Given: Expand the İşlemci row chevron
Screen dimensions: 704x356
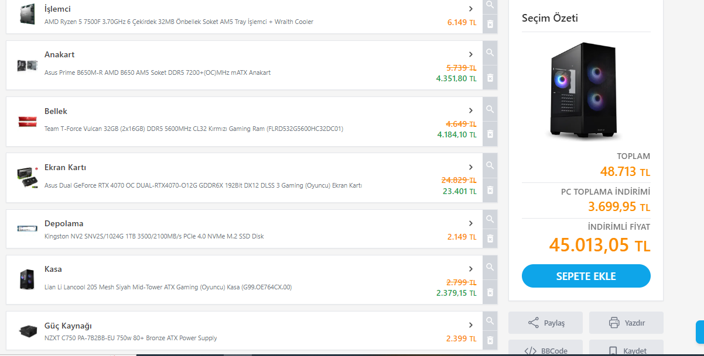Looking at the screenshot, I should click(471, 9).
